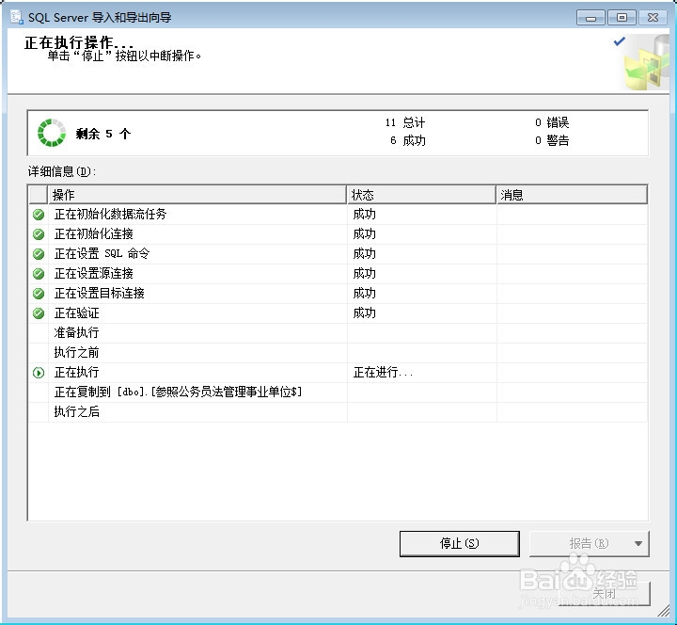
Task: Close the wizard window with X
Action: point(653,18)
